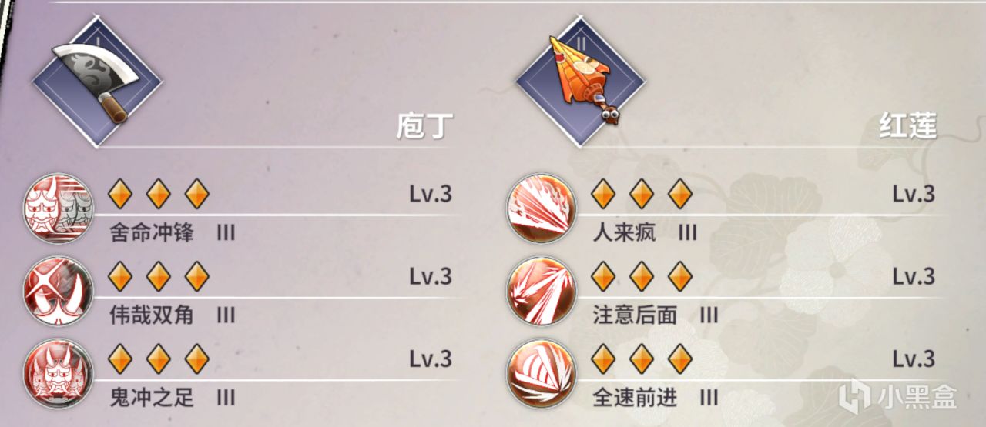This screenshot has height=427, width=986.
Task: Select the 舍命冲锋 III skill name
Action: click(x=173, y=232)
